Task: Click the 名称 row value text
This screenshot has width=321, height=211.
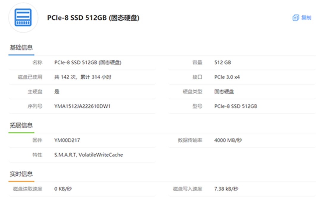Action: (x=88, y=63)
